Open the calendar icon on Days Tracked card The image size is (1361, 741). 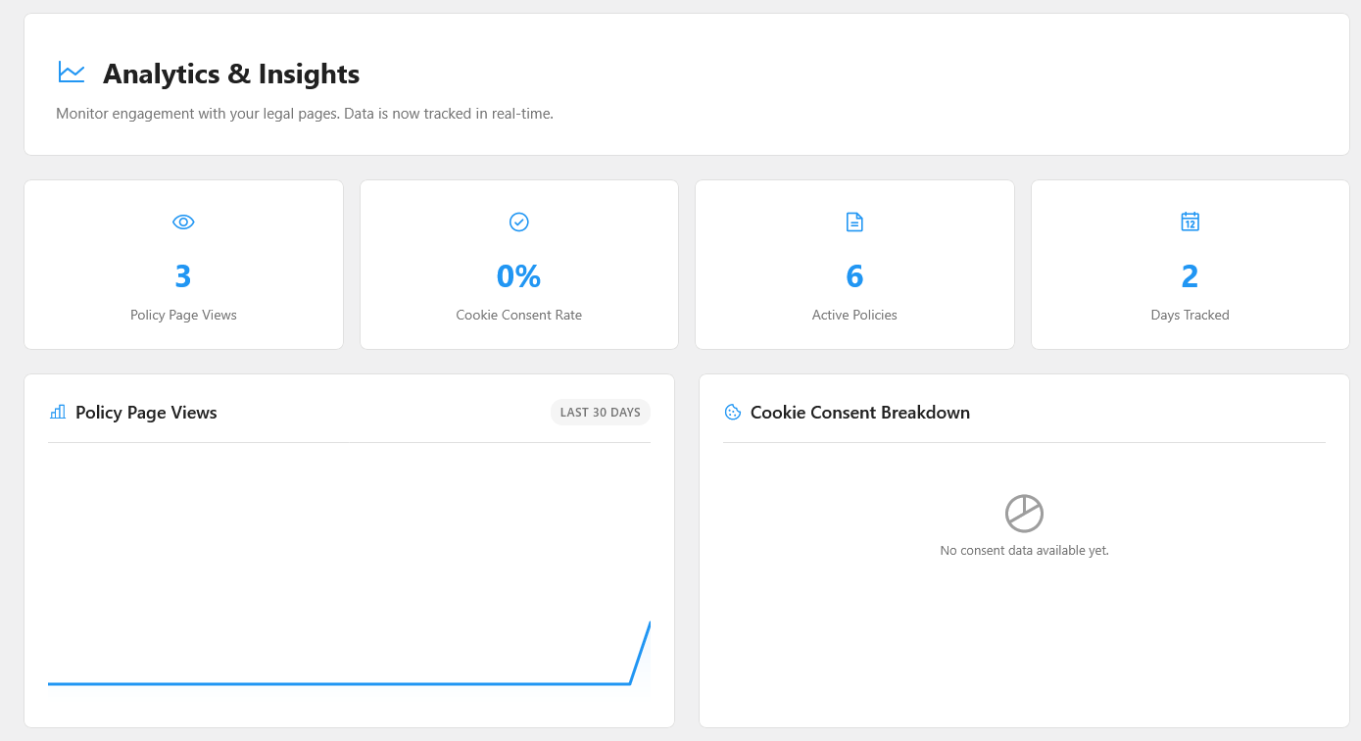1190,222
